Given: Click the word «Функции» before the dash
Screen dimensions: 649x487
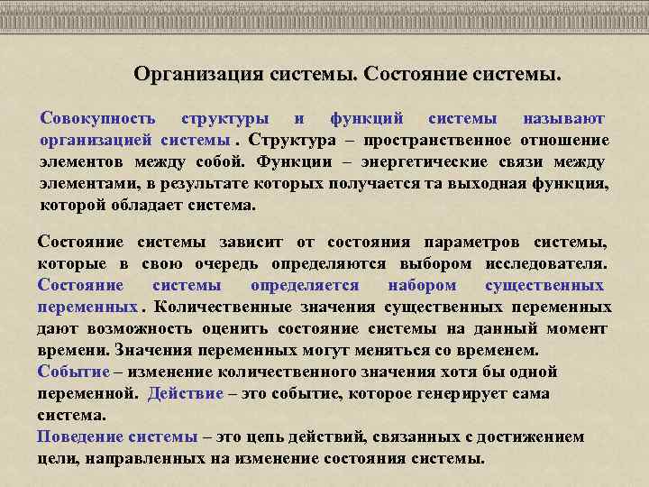Looking at the screenshot, I should coord(294,162).
